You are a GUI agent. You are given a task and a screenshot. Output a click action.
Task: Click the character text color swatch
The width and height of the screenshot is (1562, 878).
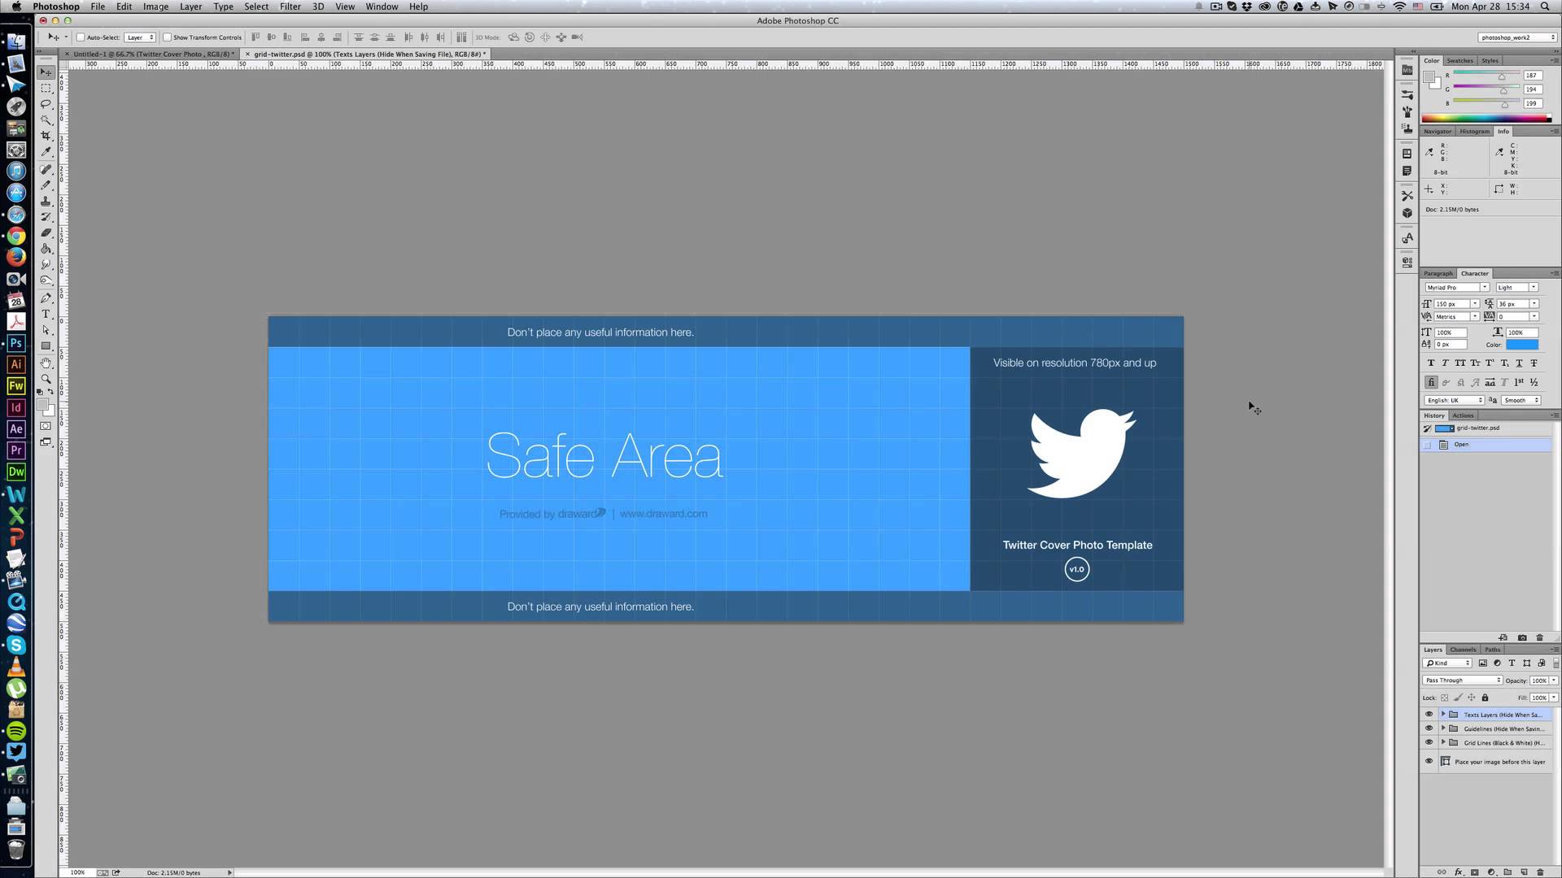[x=1521, y=345]
